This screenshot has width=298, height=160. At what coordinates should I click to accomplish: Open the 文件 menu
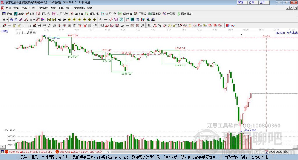point(8,8)
